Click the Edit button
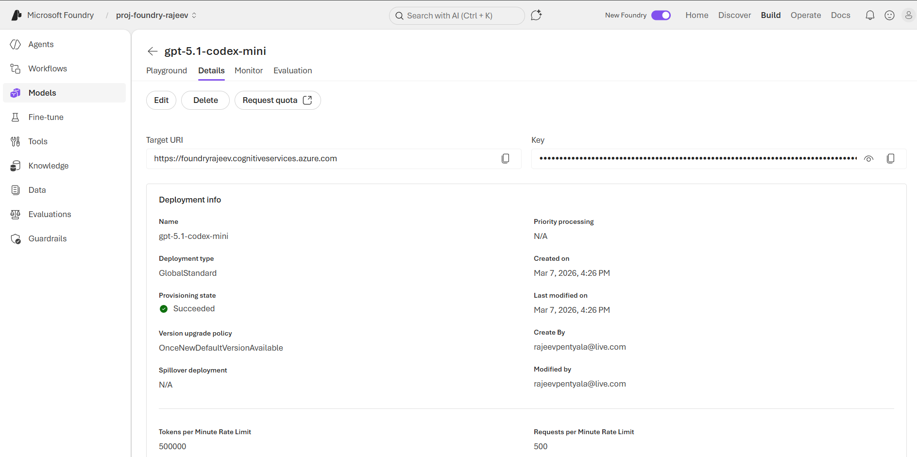The width and height of the screenshot is (917, 457). [x=161, y=101]
